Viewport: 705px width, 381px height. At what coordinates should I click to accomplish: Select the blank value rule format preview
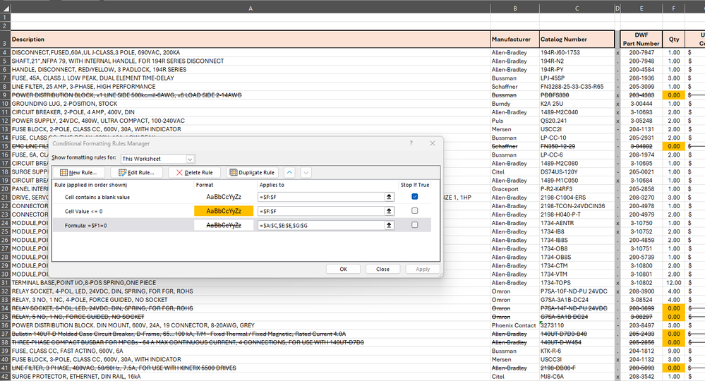pos(224,197)
